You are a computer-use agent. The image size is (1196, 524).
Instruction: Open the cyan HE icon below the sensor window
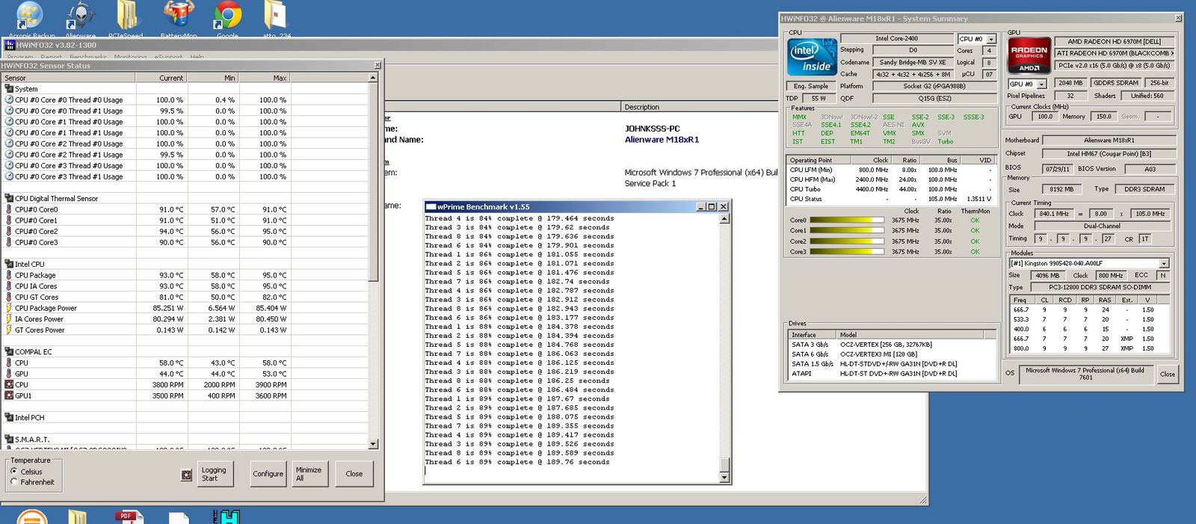(227, 517)
